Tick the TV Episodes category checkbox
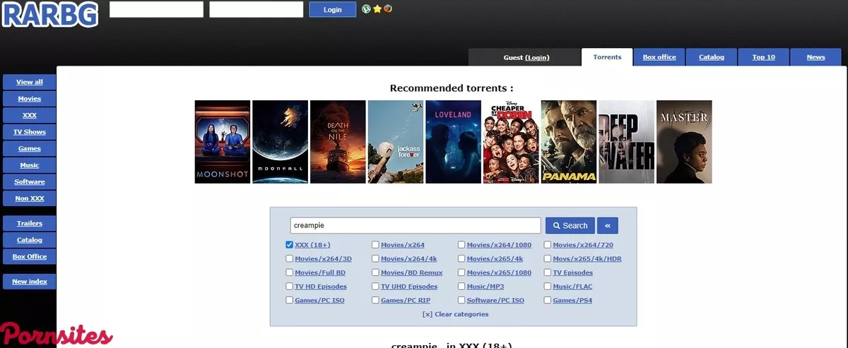The image size is (848, 348). pyautogui.click(x=548, y=272)
